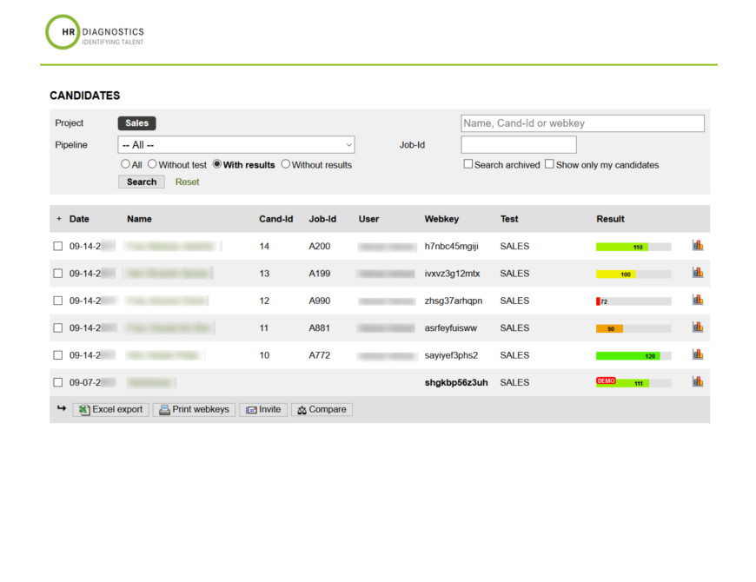Select the With results radio option

(x=217, y=164)
